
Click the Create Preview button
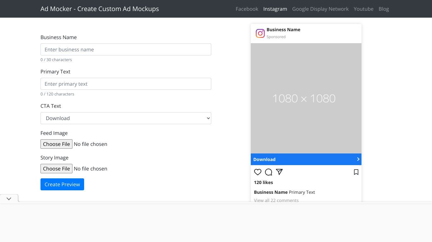[x=62, y=184]
